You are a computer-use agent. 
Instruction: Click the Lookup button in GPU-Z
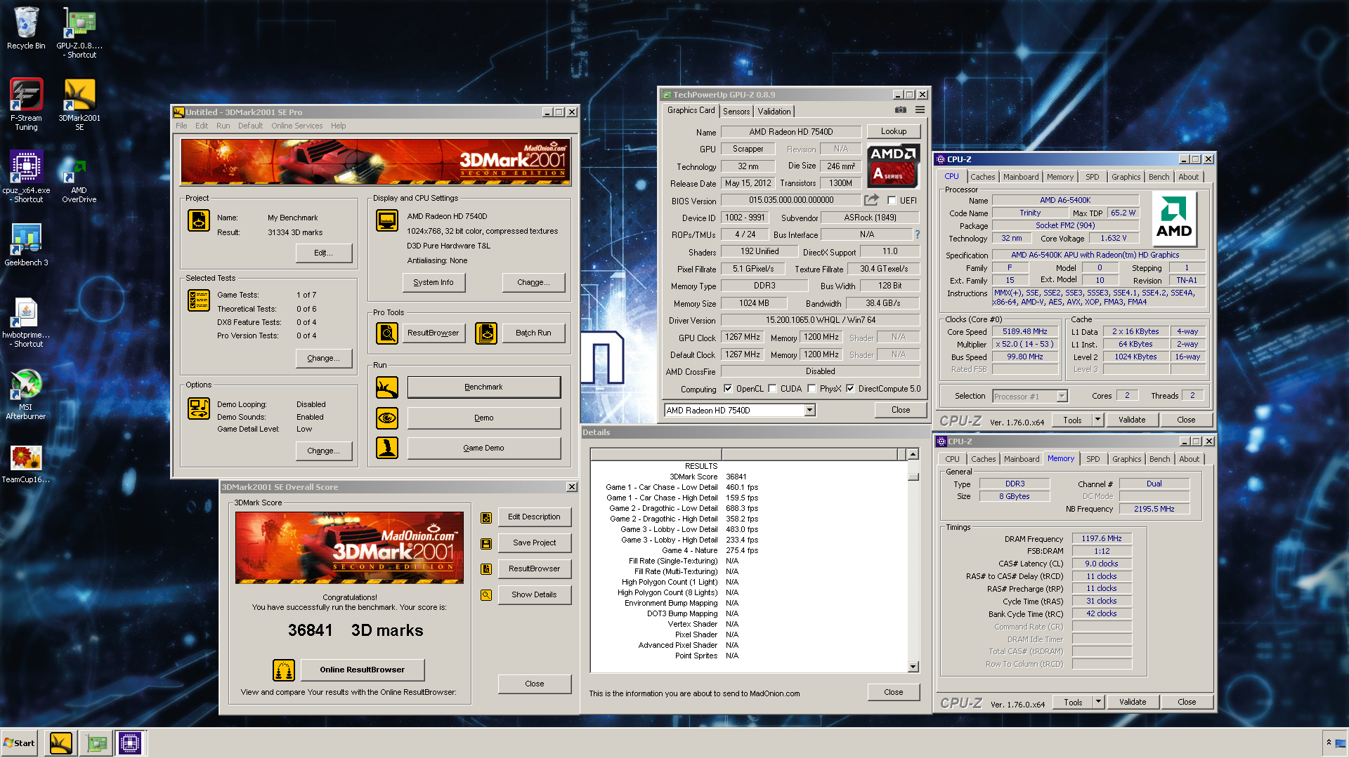(894, 131)
